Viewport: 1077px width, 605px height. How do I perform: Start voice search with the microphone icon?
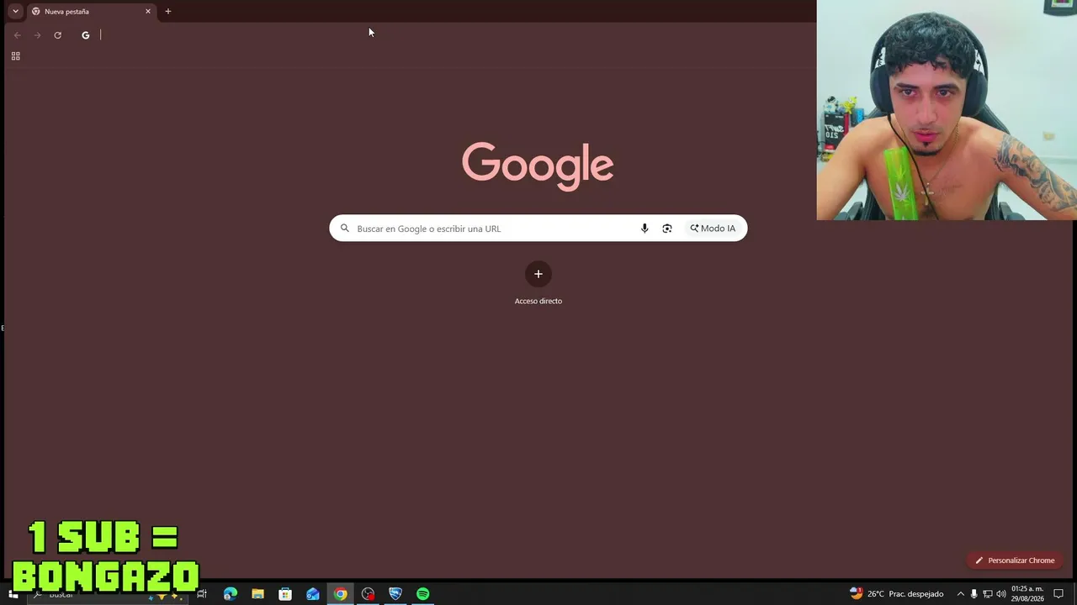pos(645,229)
